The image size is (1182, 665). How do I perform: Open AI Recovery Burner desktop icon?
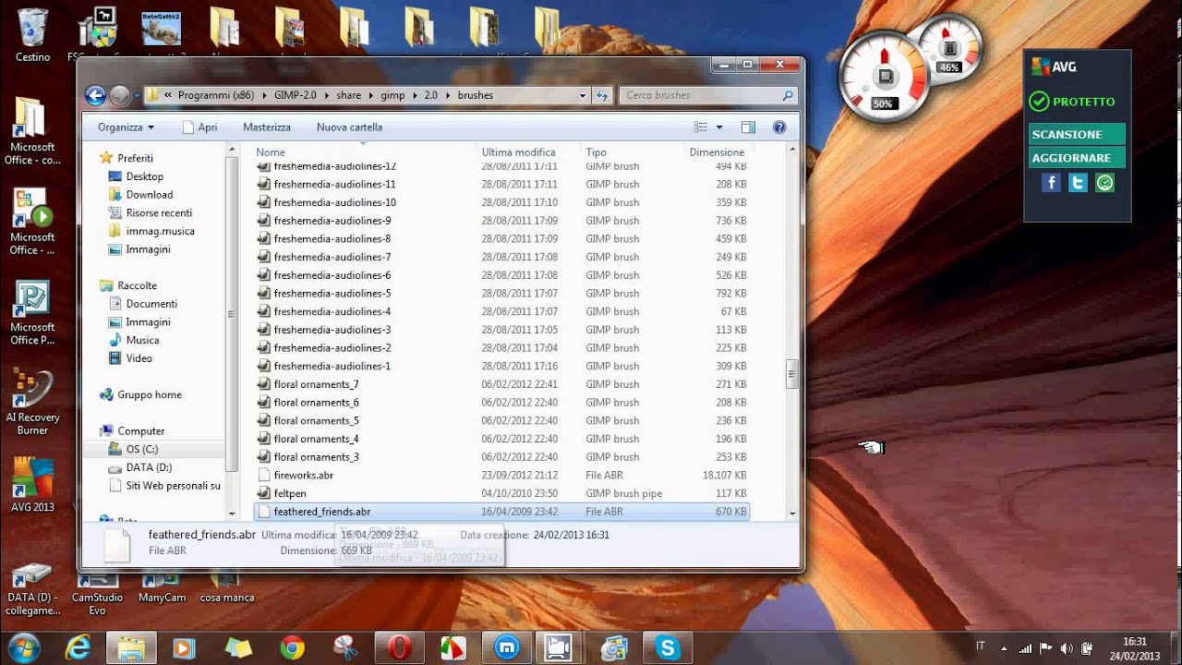point(32,403)
